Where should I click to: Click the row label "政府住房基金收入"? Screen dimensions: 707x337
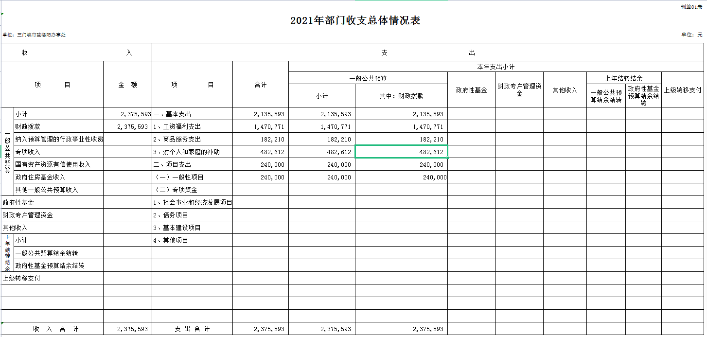[40, 177]
